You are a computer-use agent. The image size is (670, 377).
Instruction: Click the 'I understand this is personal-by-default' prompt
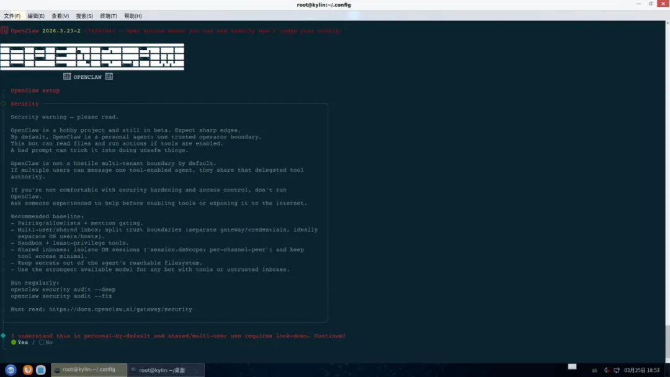(x=178, y=335)
